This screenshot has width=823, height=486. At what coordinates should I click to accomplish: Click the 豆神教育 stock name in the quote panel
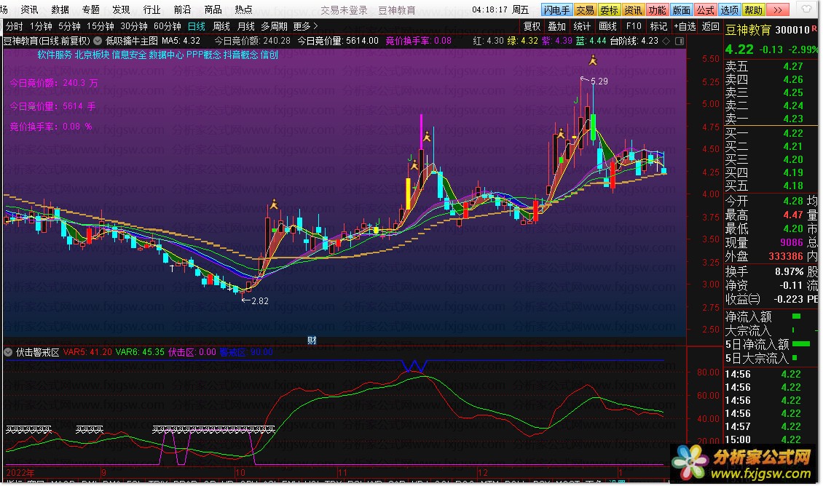748,30
